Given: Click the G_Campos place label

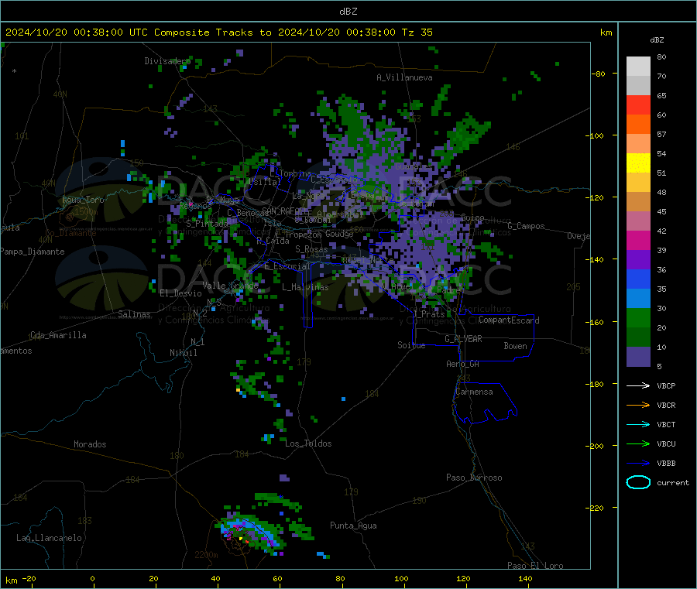Looking at the screenshot, I should (527, 226).
